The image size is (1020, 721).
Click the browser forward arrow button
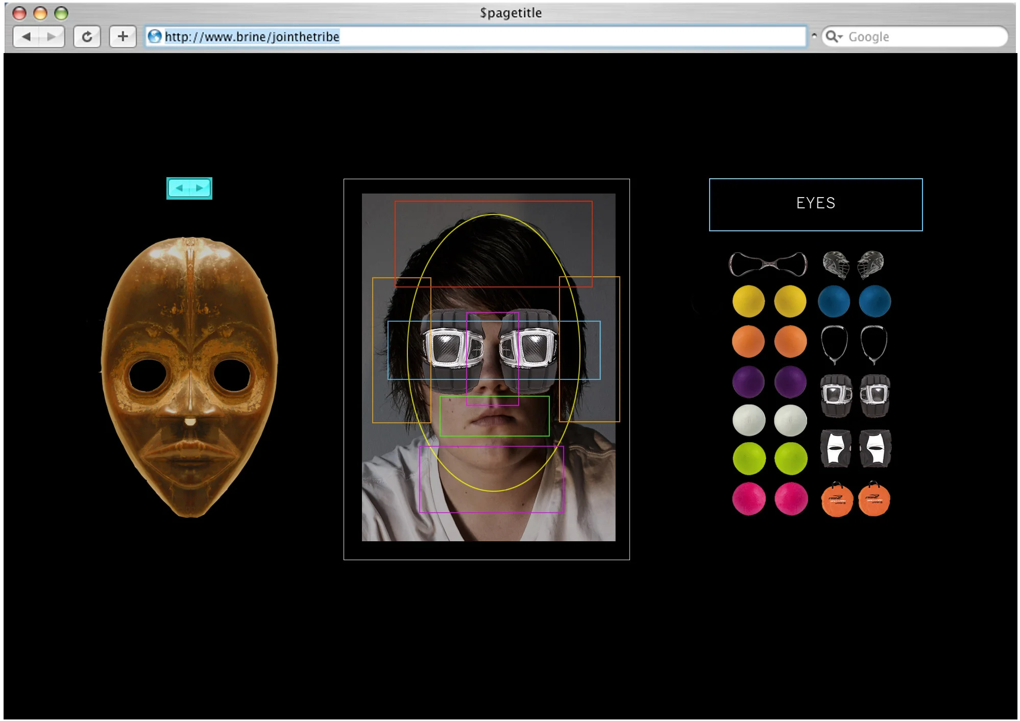(x=51, y=37)
